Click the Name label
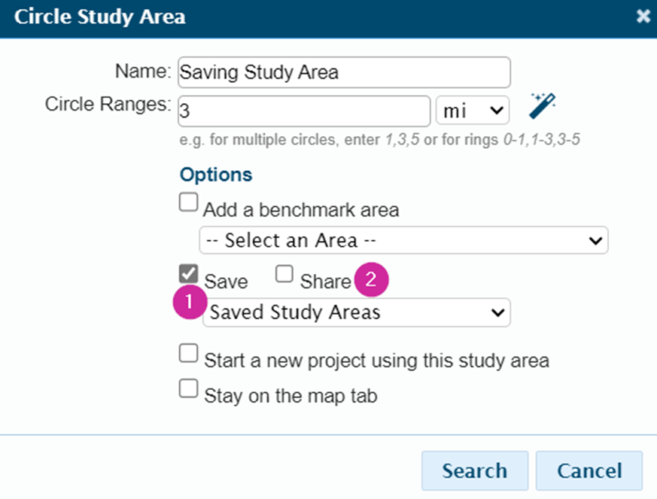 (x=143, y=71)
